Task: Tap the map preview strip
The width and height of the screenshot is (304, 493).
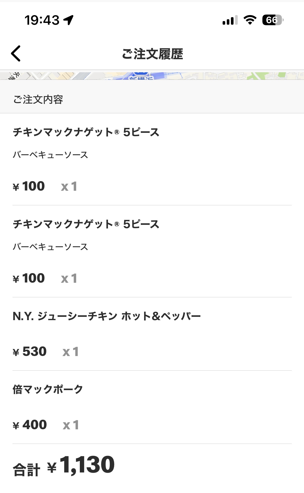Action: click(x=152, y=76)
